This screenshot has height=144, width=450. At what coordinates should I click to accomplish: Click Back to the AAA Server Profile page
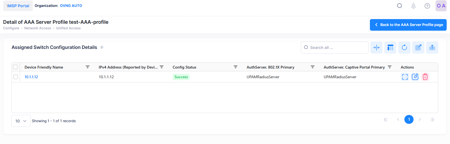[x=408, y=25]
